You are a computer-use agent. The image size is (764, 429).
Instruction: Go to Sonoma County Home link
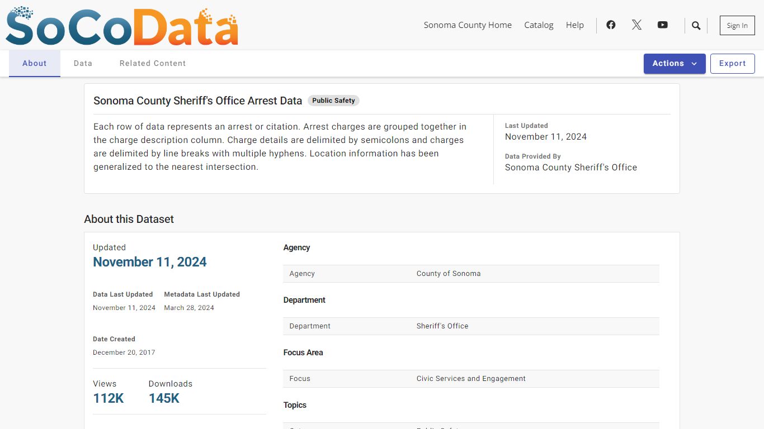coord(468,25)
